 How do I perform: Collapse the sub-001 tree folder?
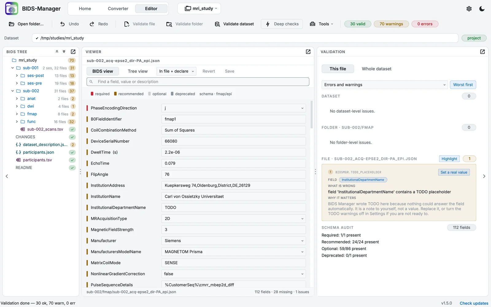[x=13, y=68]
